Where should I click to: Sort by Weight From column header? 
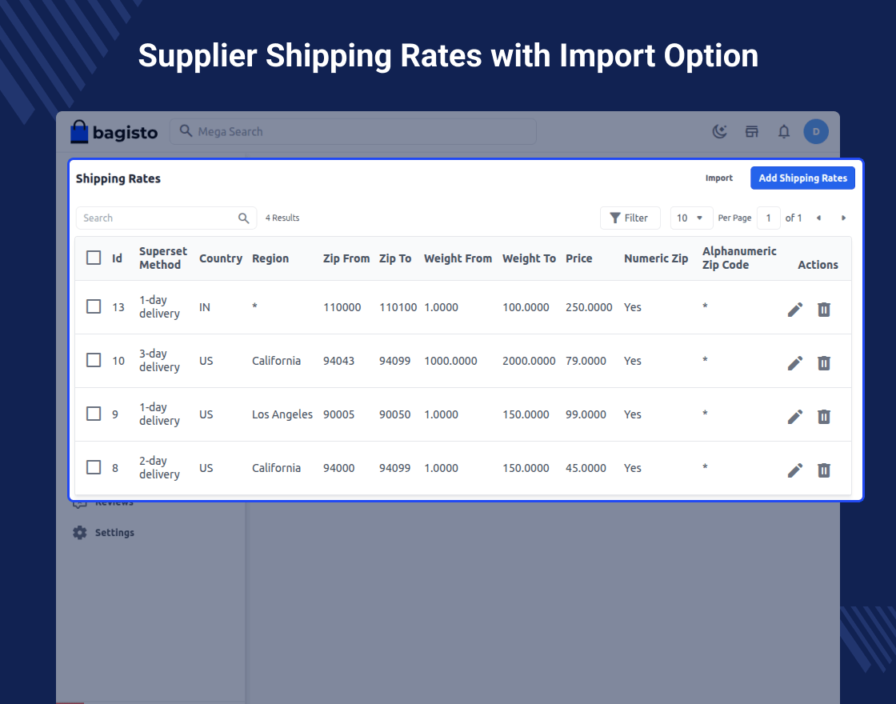pyautogui.click(x=458, y=258)
